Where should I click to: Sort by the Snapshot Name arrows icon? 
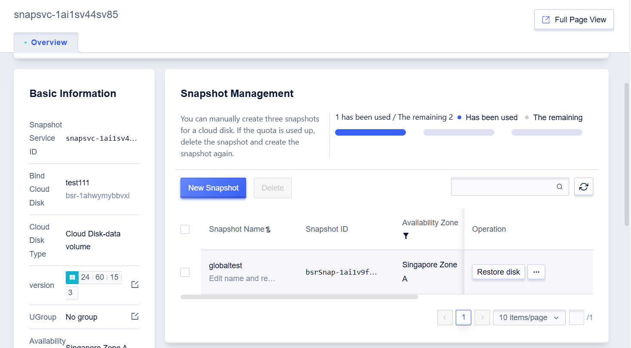tap(268, 230)
